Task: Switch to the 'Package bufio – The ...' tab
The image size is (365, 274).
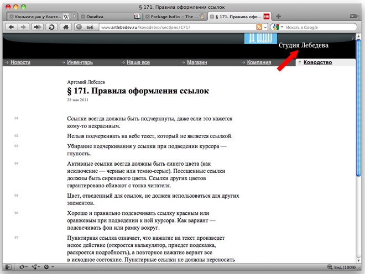Action: (175, 17)
